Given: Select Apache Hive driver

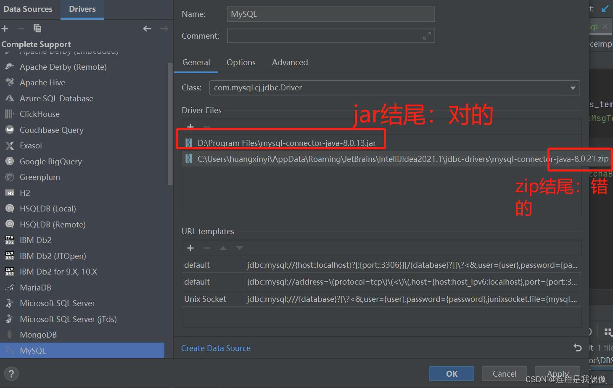Looking at the screenshot, I should 82,82.
